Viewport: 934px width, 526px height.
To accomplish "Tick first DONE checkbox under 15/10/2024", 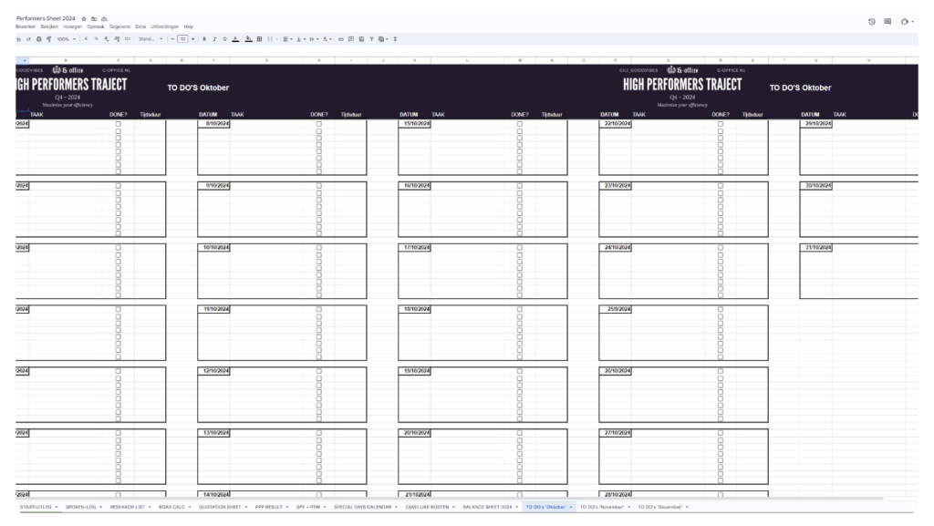I will (519, 124).
